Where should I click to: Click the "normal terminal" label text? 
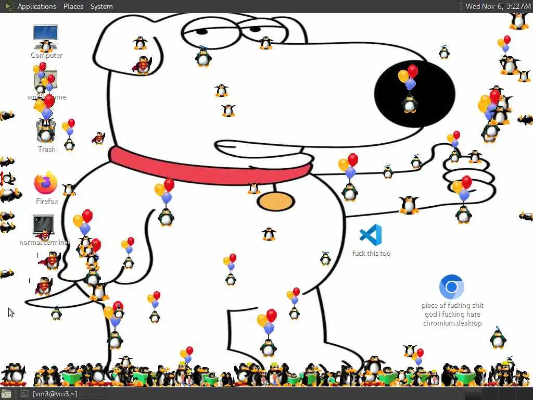coord(45,243)
